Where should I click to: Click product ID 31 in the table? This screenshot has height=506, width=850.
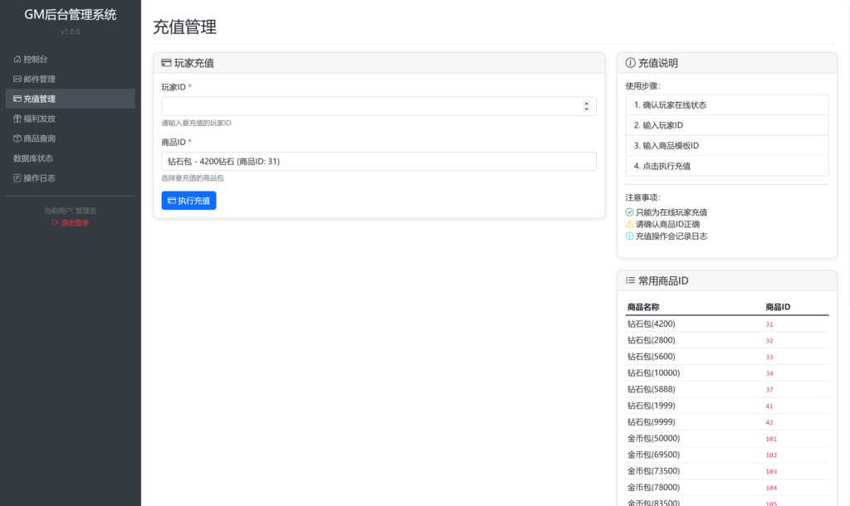tap(769, 325)
